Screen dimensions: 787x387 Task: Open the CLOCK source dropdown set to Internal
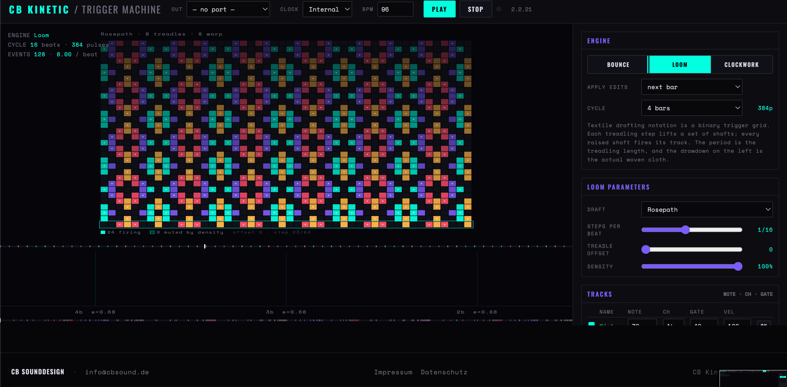point(327,9)
